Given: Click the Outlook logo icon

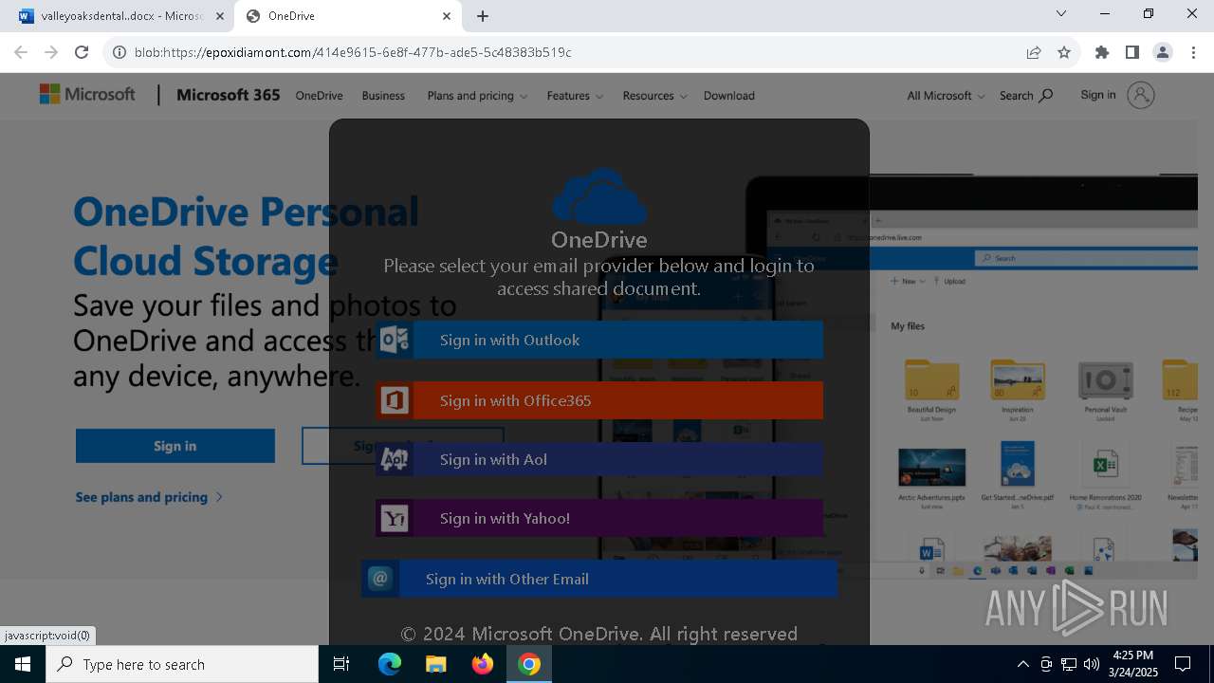Looking at the screenshot, I should pos(395,340).
